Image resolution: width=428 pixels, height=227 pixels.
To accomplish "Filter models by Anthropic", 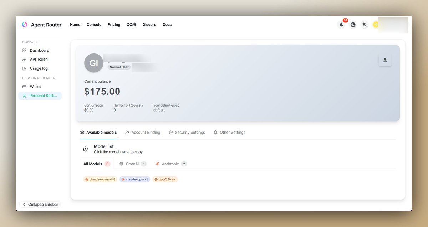I will (x=171, y=164).
